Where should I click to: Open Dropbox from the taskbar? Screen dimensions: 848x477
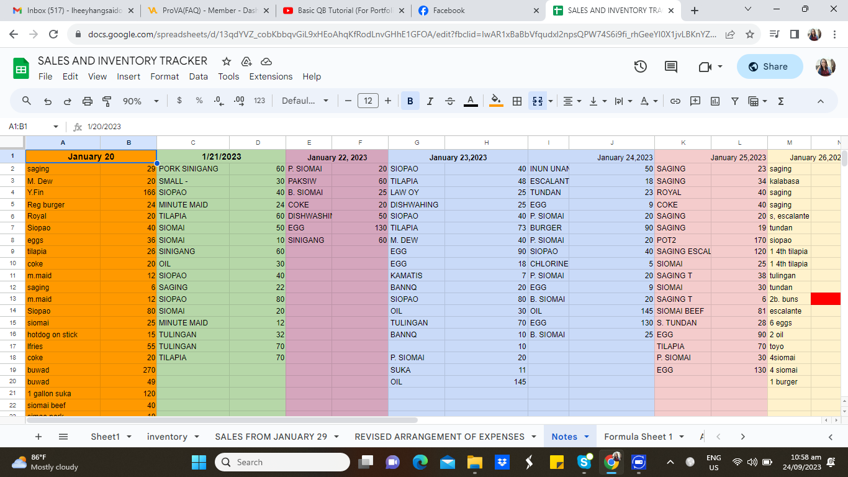pos(502,462)
